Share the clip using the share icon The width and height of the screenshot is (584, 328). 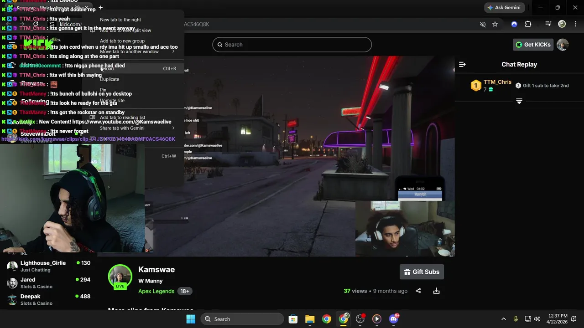tap(418, 291)
